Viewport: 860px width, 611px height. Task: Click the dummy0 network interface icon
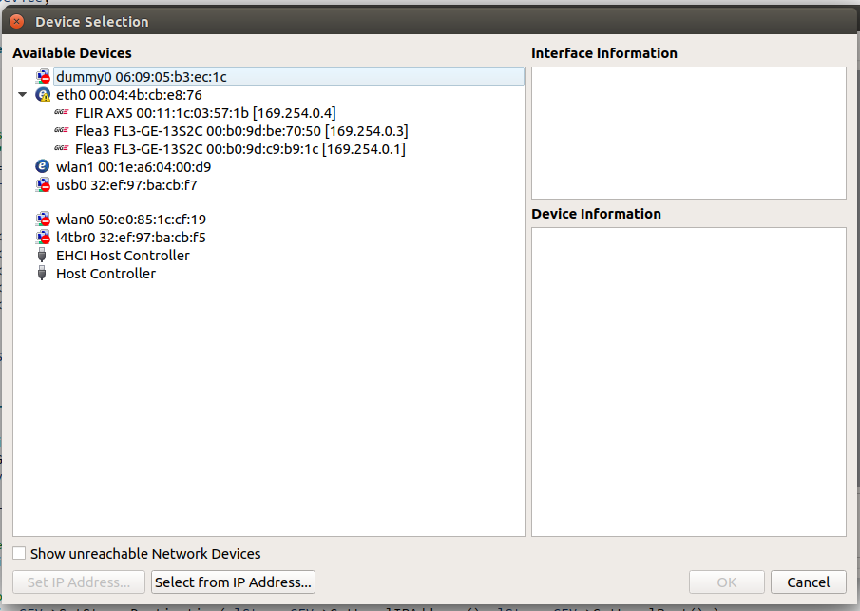(43, 77)
